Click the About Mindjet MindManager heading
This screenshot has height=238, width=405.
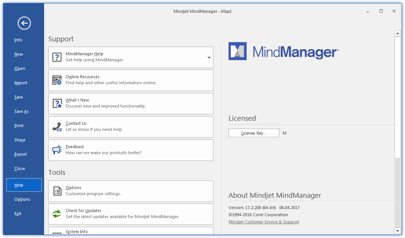click(275, 195)
